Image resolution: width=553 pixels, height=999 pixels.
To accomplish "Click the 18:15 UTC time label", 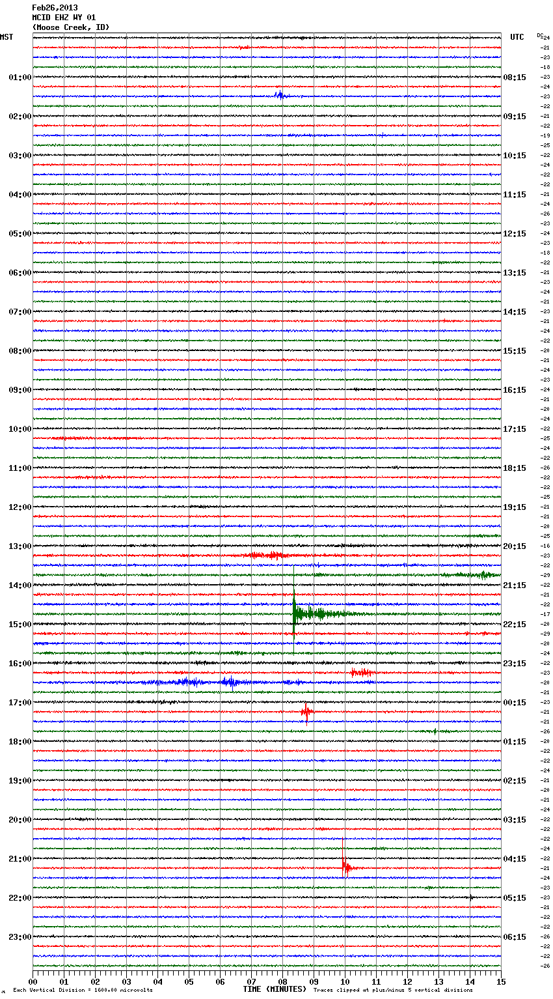I will (515, 468).
